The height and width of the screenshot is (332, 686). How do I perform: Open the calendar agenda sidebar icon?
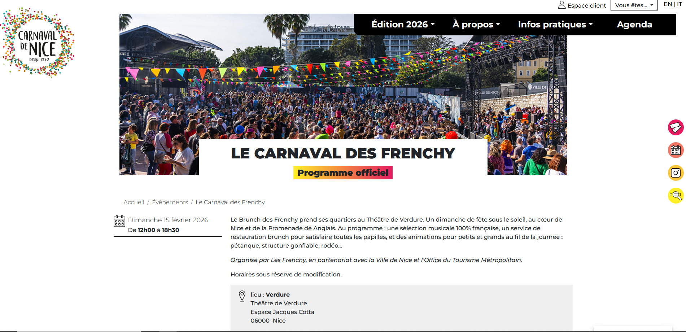pos(676,150)
